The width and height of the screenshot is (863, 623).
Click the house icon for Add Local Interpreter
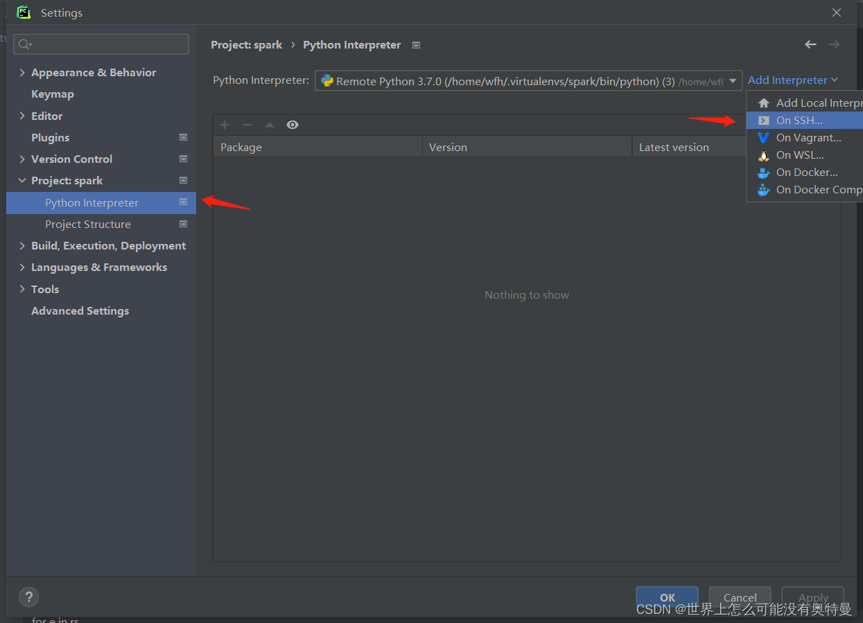763,103
